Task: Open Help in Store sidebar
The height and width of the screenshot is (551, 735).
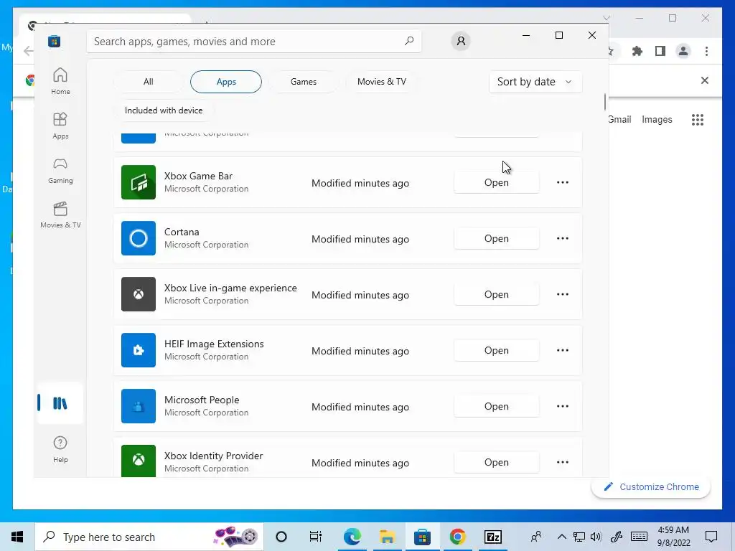Action: tap(60, 449)
